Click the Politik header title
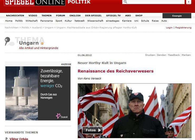The width and height of the screenshot is (195, 140). pyautogui.click(x=79, y=2)
